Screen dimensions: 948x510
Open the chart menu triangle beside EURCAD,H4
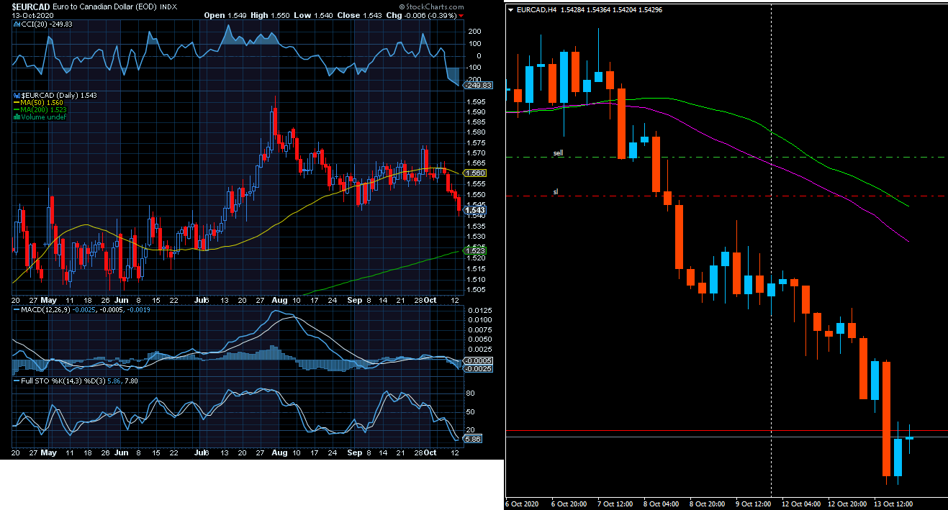coord(511,10)
